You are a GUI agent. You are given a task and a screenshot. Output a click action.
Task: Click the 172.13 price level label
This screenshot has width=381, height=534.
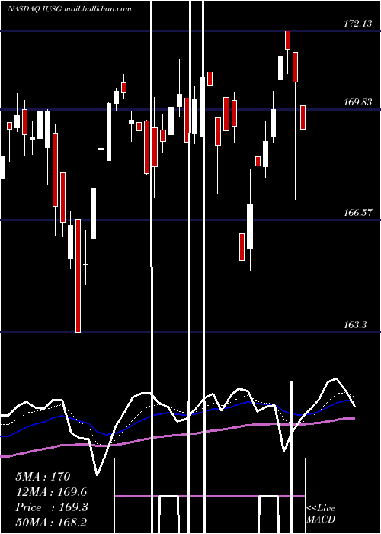pos(357,24)
